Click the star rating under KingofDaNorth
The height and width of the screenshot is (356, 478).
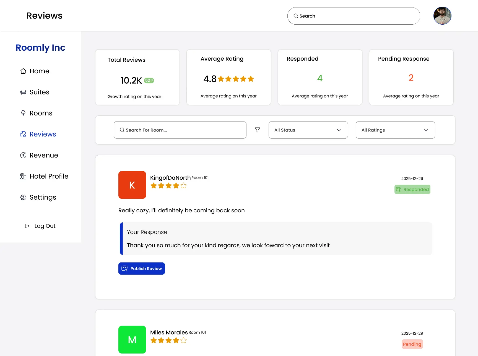click(168, 186)
